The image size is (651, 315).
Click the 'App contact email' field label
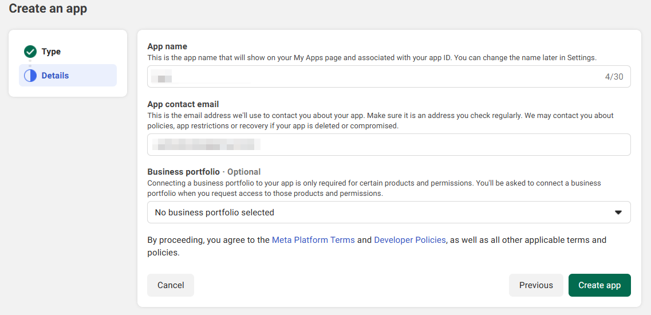pos(183,104)
